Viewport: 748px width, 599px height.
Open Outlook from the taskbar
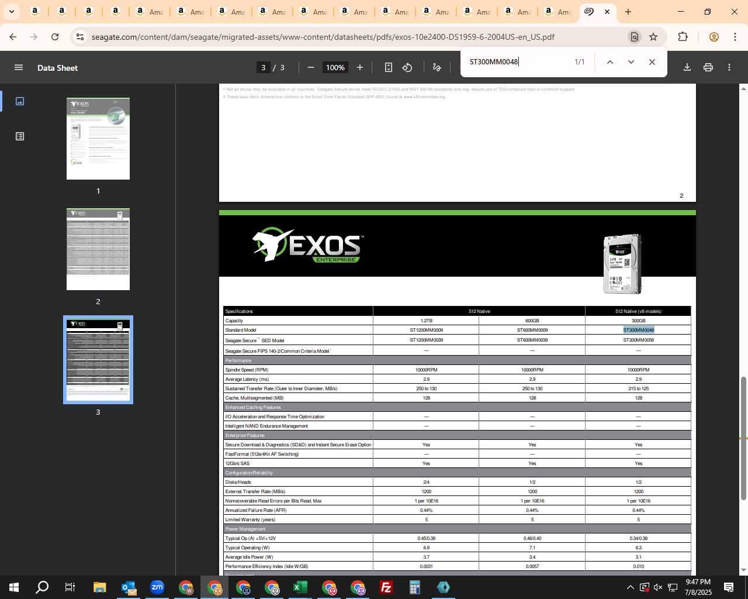[129, 587]
